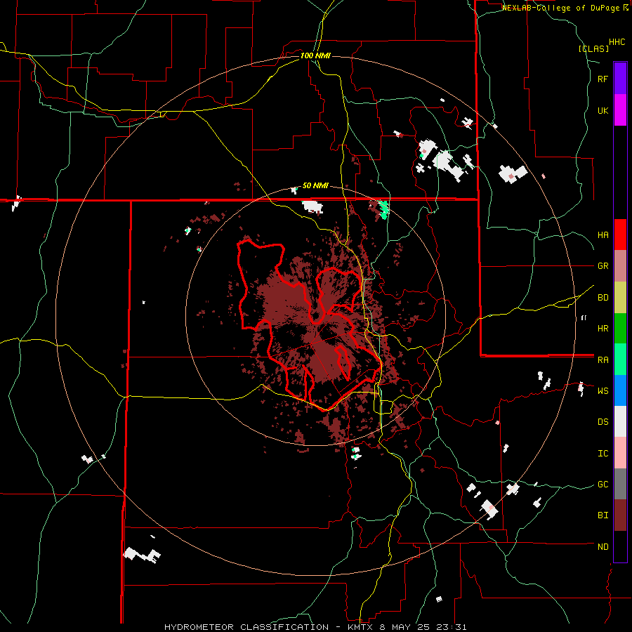632x632 pixels.
Task: Click the GC legend label
Action: click(x=603, y=485)
